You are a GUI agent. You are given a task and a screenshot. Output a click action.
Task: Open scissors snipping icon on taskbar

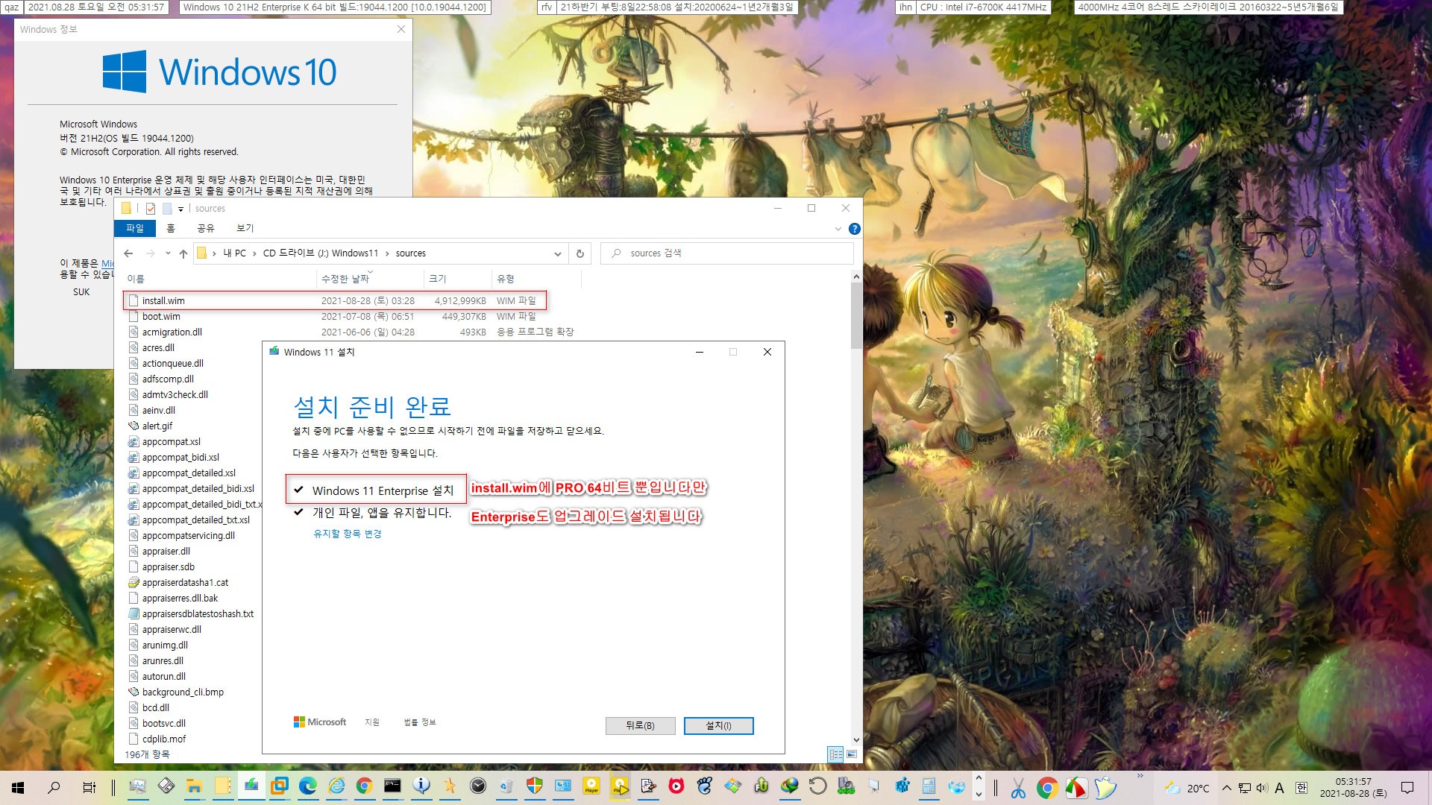tap(1018, 787)
